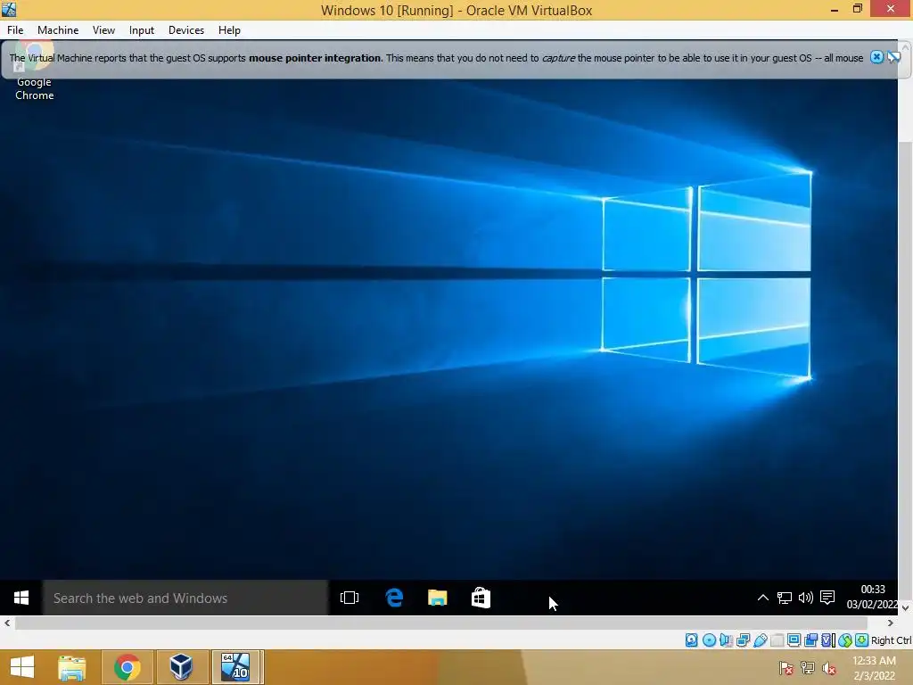Open guest network status tray icon
The image size is (913, 685).
pos(785,598)
